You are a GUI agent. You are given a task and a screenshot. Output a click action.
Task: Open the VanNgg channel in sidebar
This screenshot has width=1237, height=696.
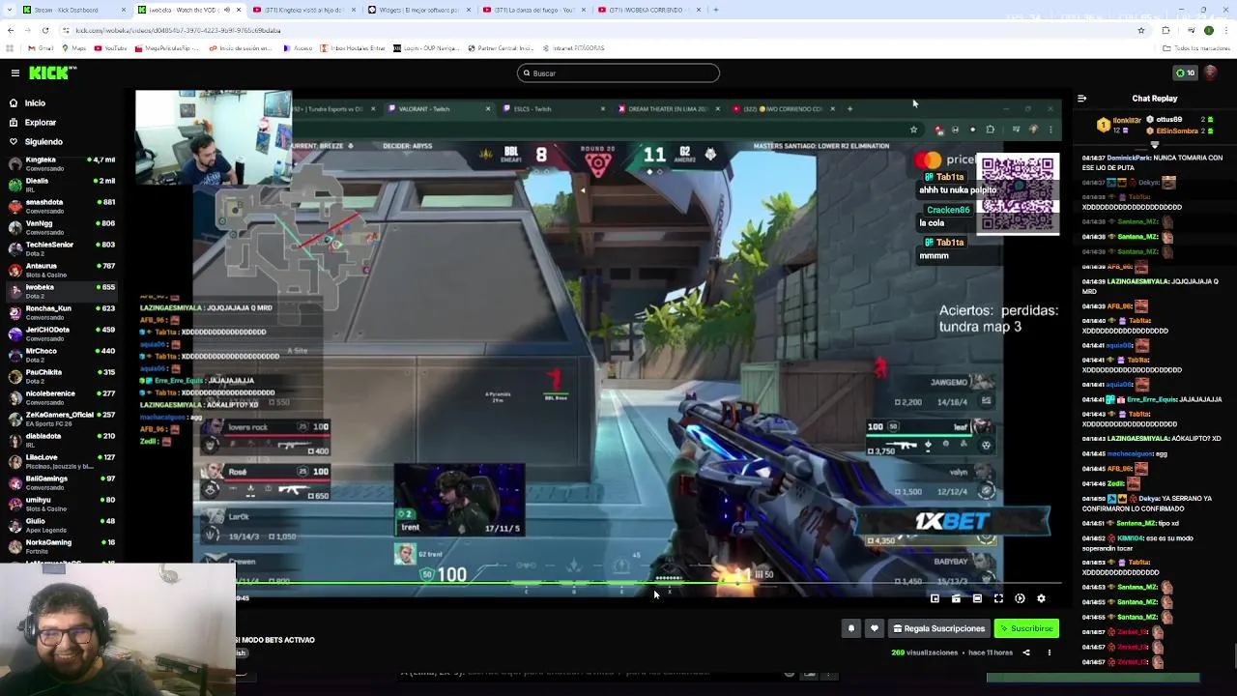pos(60,227)
